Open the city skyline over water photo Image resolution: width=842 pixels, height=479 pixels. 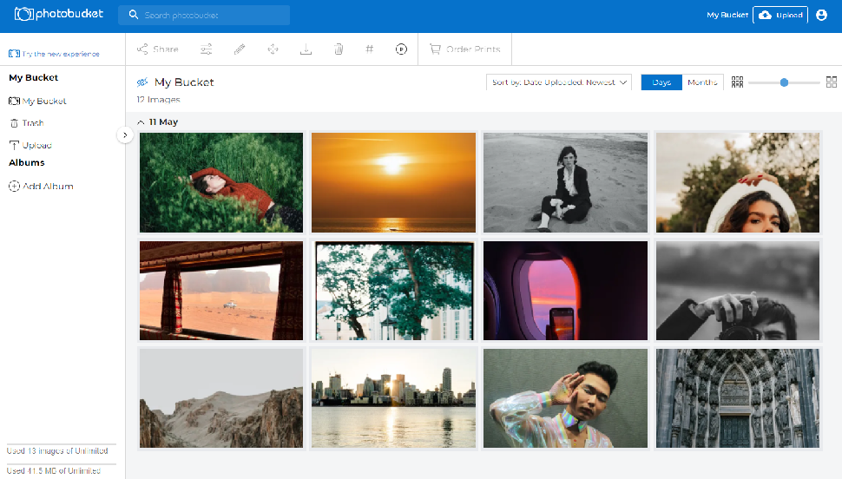point(393,398)
